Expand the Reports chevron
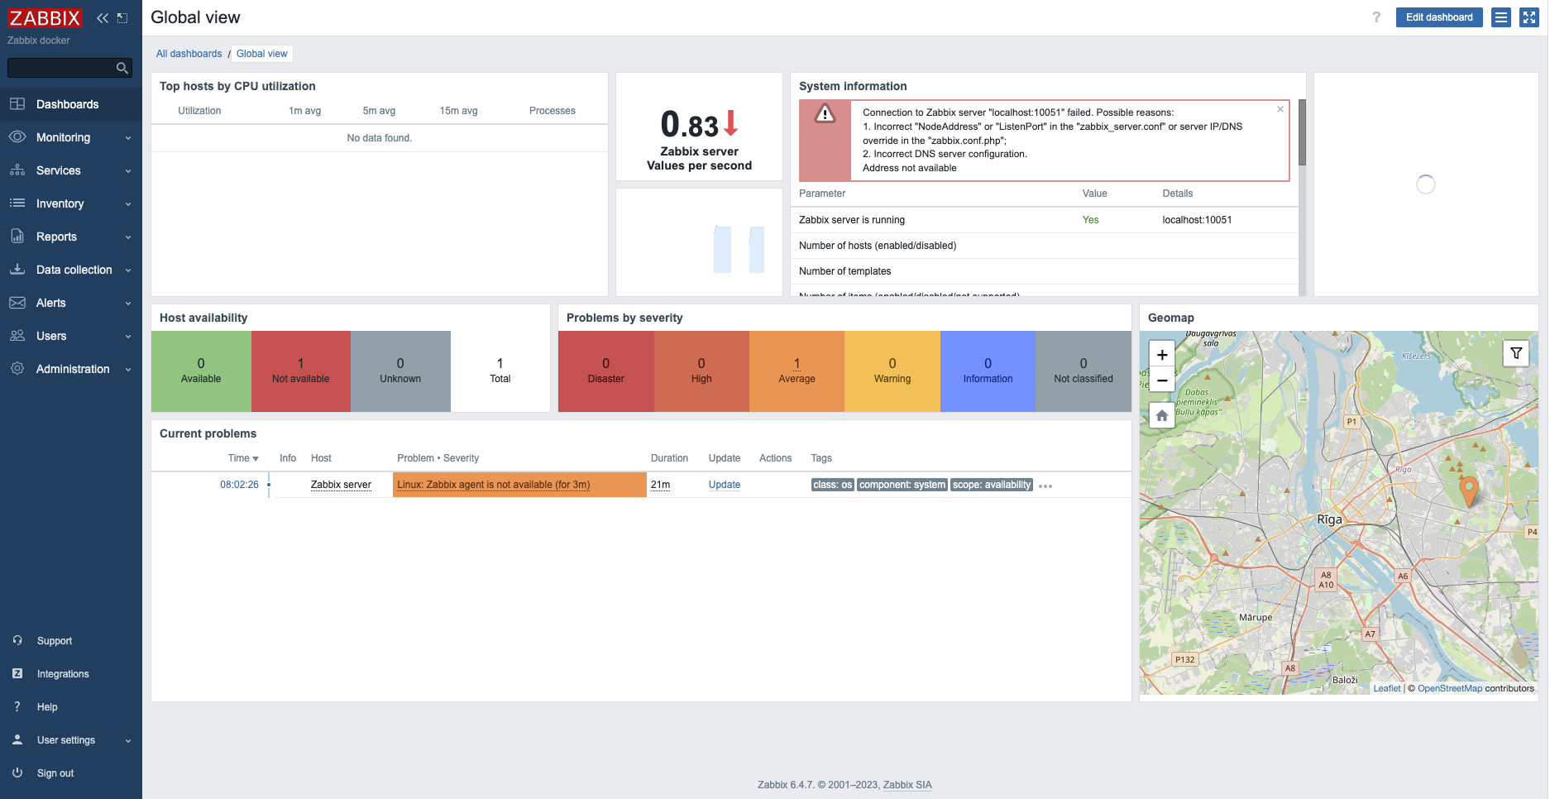1550x799 pixels. tap(128, 237)
